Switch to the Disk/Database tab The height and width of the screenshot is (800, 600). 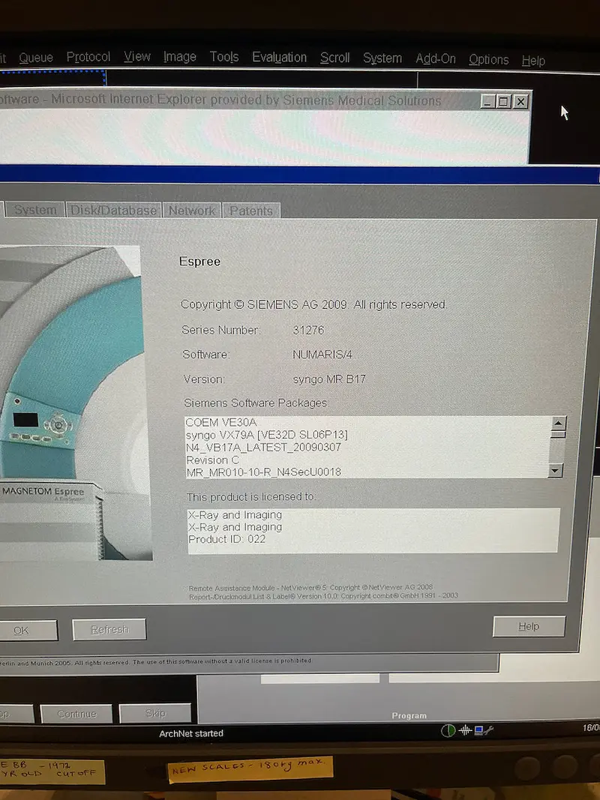(x=113, y=210)
